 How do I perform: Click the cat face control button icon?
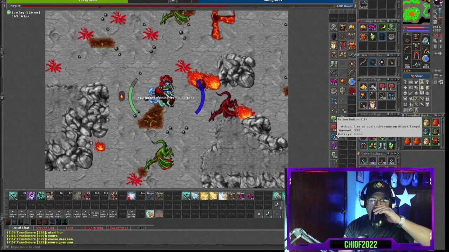click(x=427, y=104)
